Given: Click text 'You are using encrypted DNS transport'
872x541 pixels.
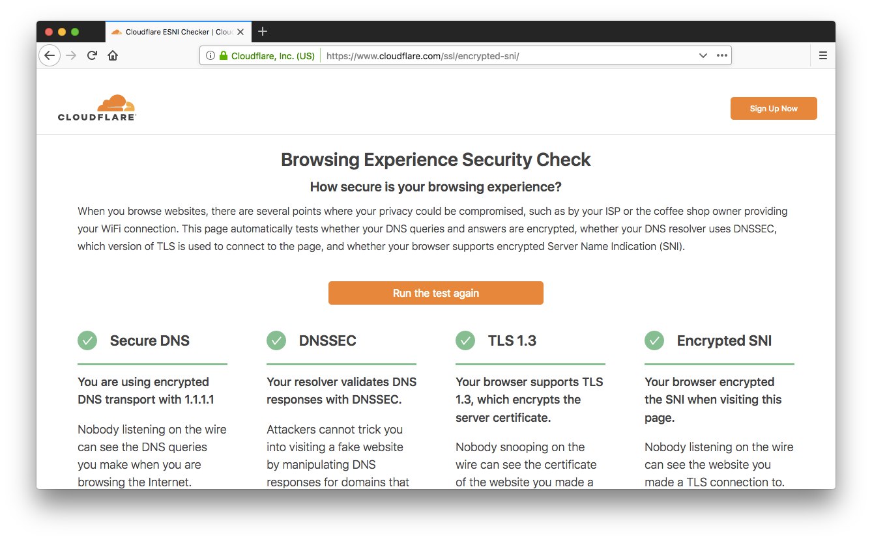Looking at the screenshot, I should point(146,391).
